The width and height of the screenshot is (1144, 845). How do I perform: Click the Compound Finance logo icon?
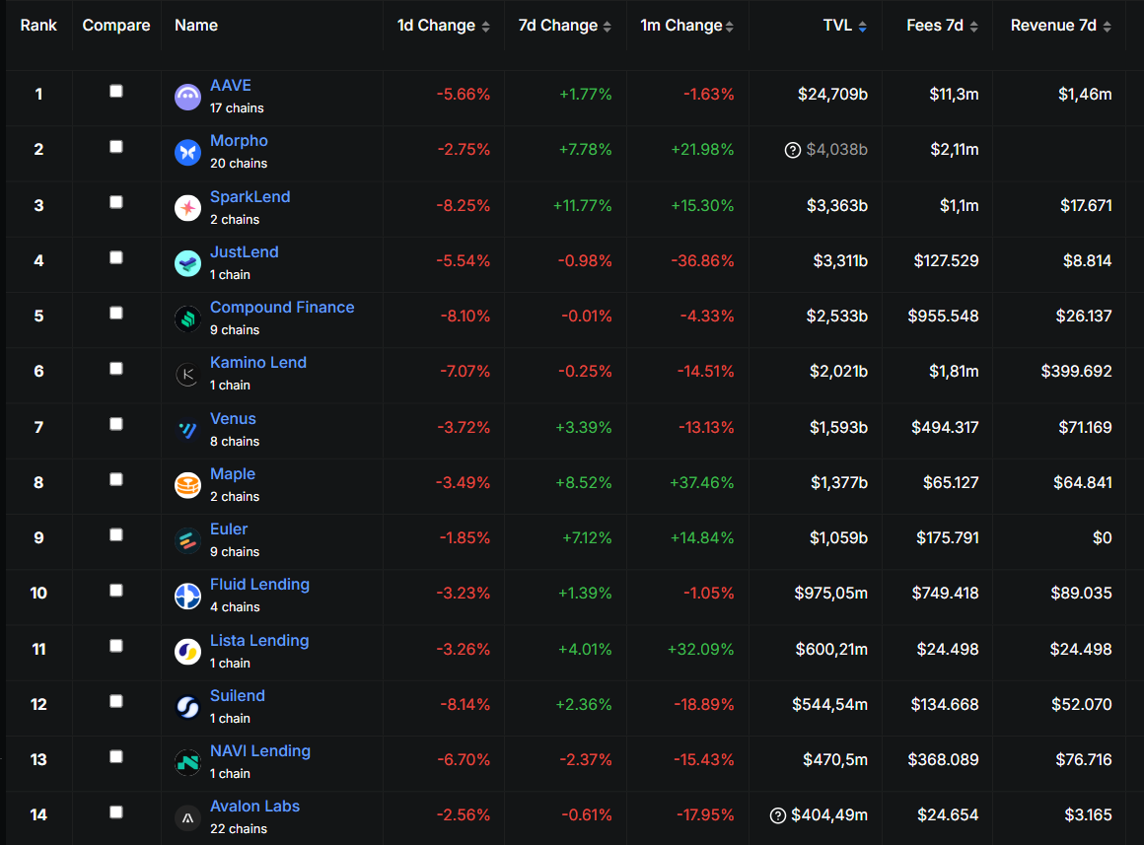point(187,318)
